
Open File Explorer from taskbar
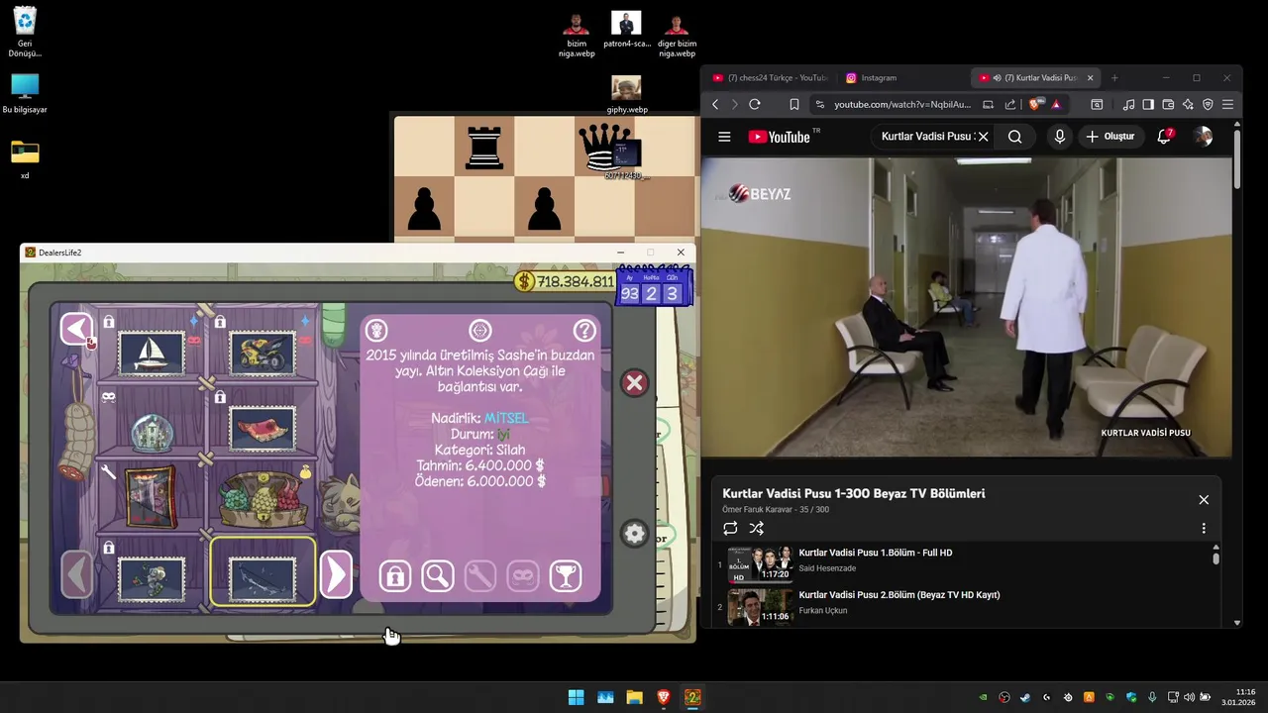tap(634, 697)
